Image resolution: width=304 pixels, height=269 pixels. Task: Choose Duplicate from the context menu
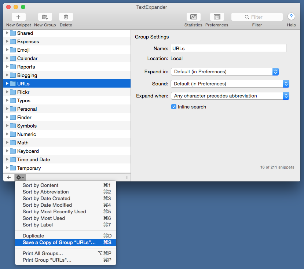(33, 236)
